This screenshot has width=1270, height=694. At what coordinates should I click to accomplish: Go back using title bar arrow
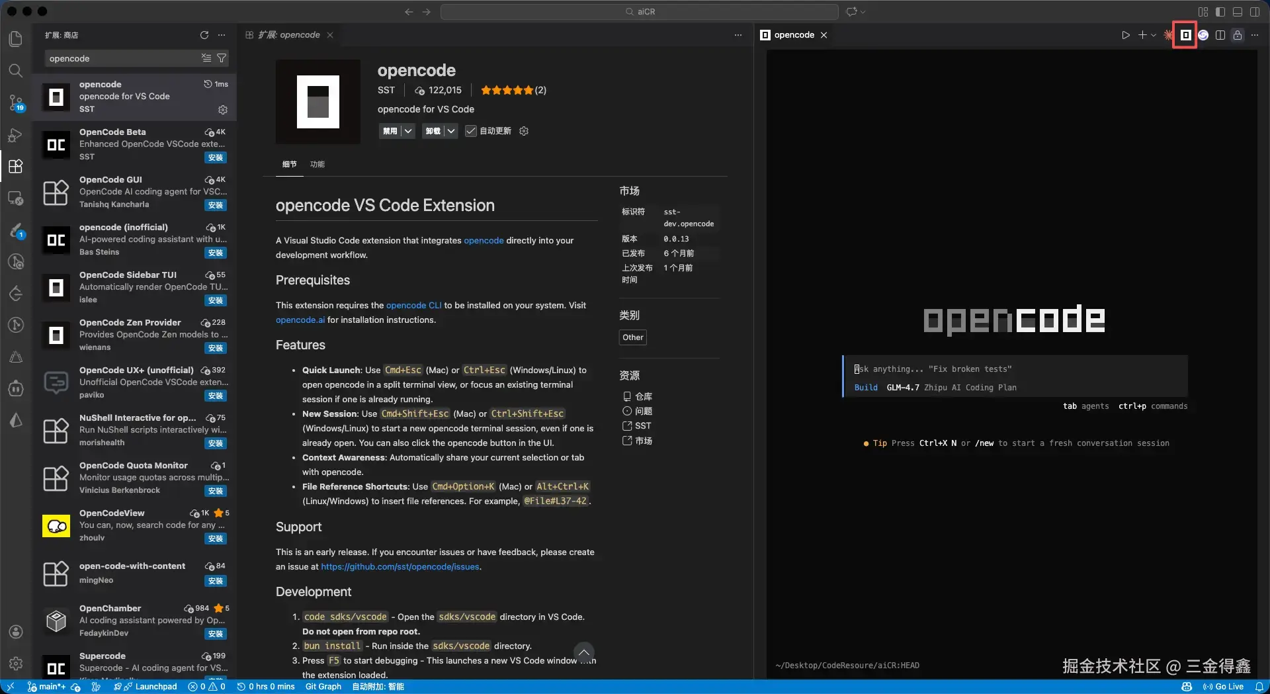click(x=409, y=11)
